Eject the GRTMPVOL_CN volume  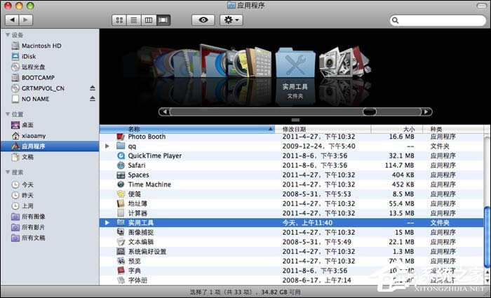click(92, 88)
